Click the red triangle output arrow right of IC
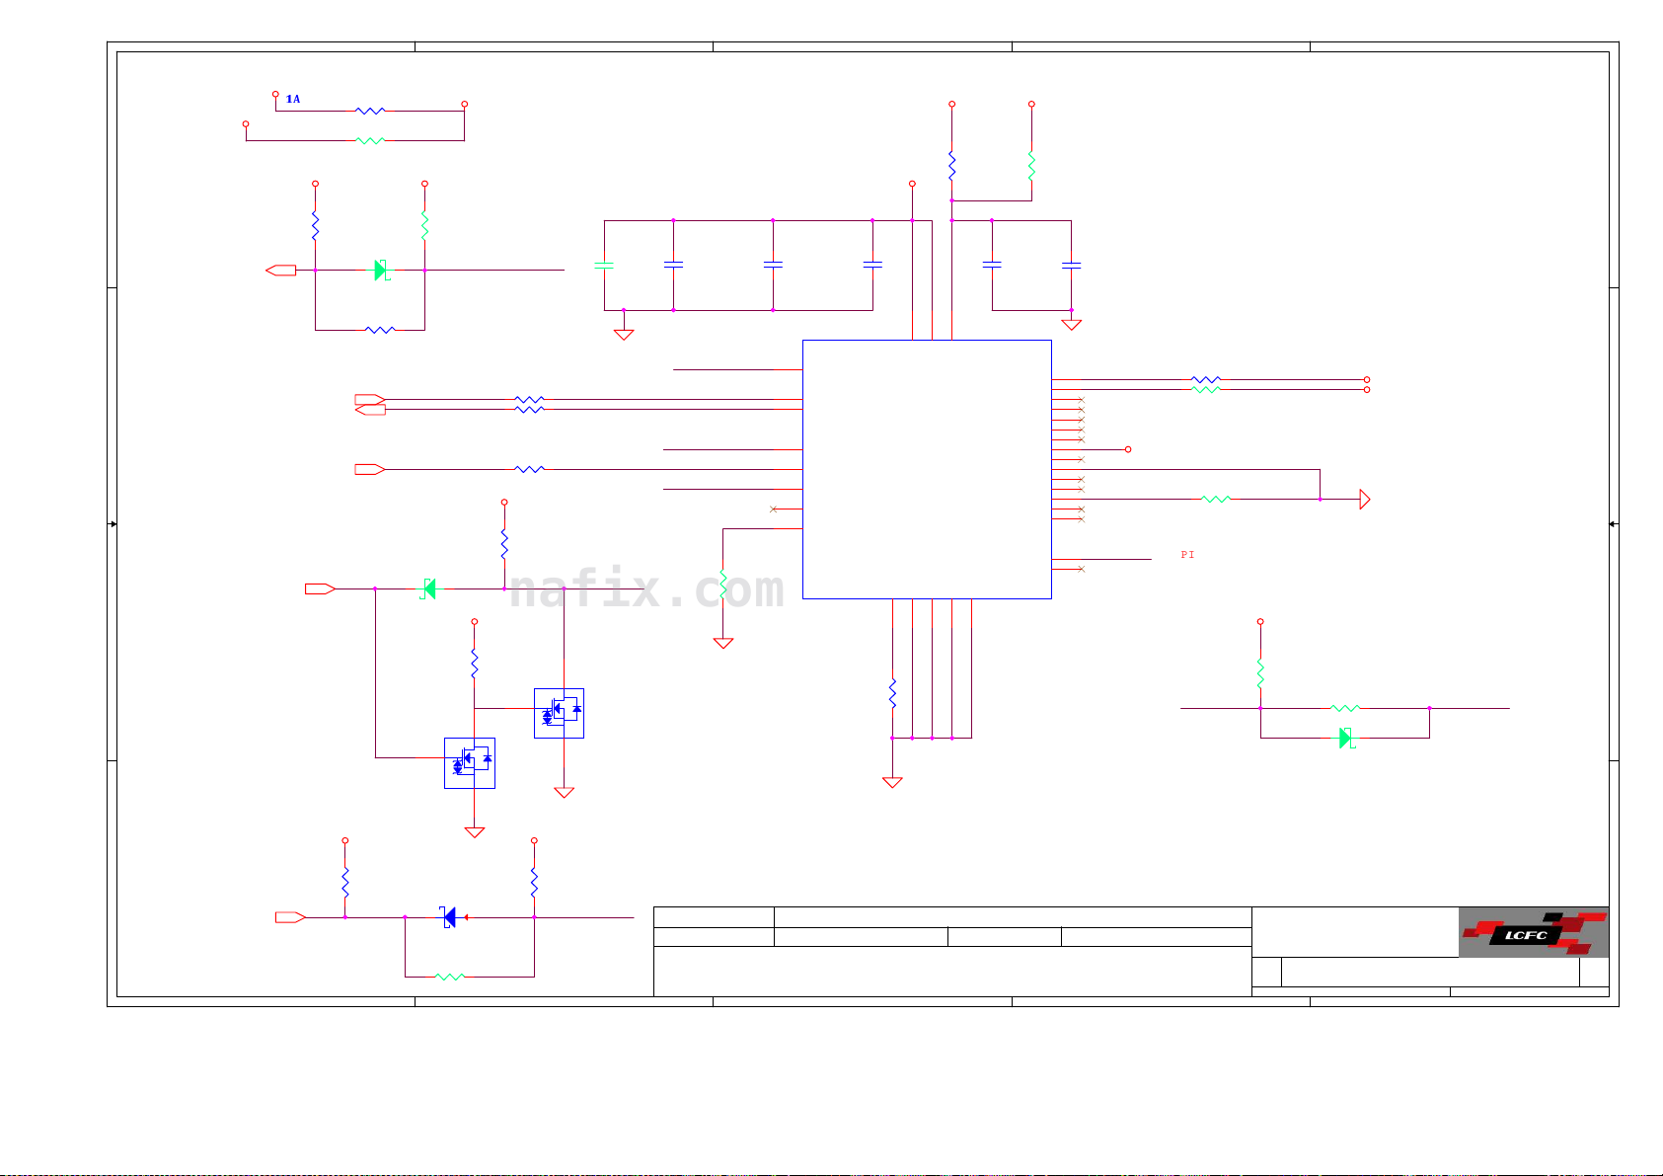 tap(1365, 500)
